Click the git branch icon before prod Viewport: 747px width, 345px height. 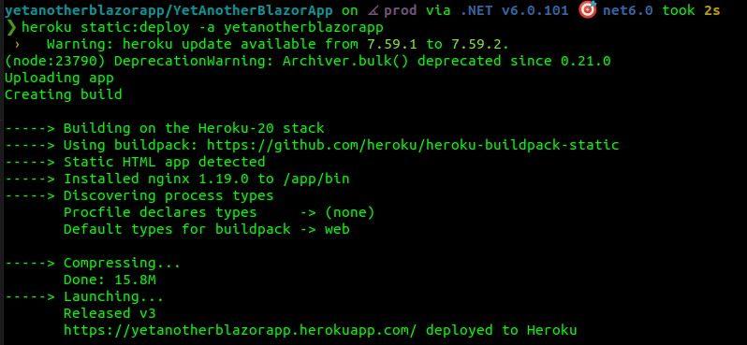(373, 10)
